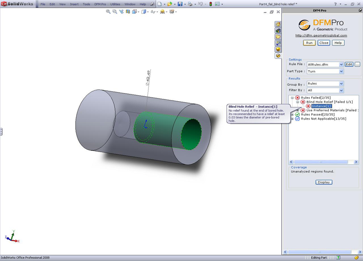Open the dfm.geometricglobal.com link
This screenshot has width=363, height=261.
[321, 36]
